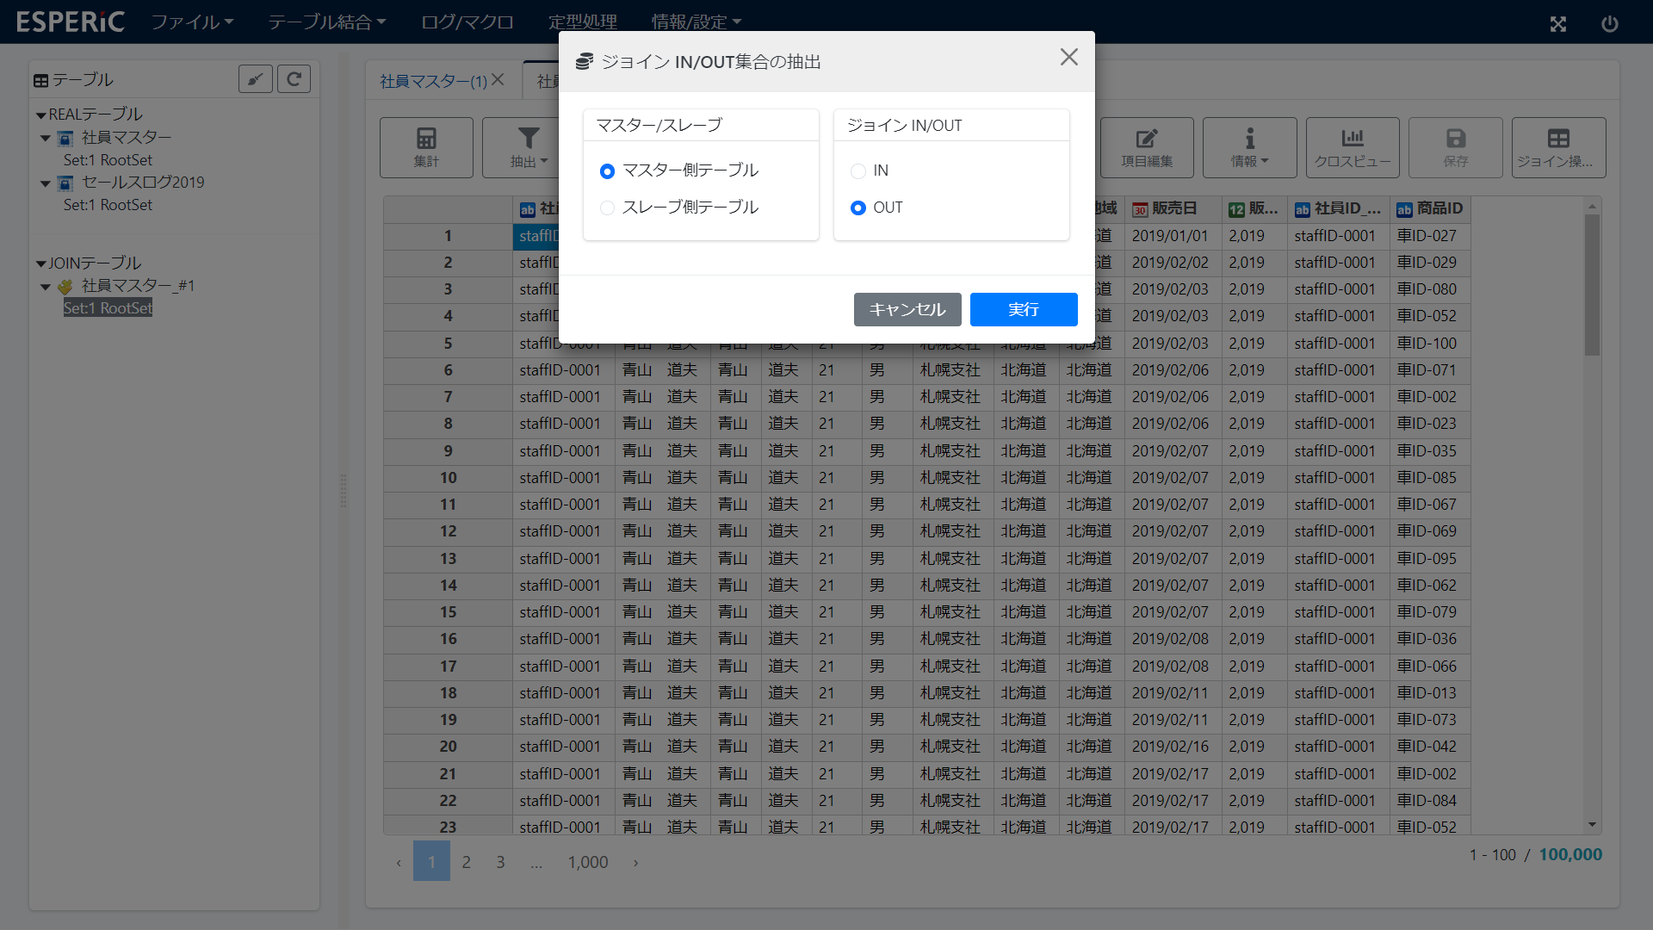Image resolution: width=1653 pixels, height=930 pixels.
Task: Click the 集計 calculator toolbar icon
Action: coord(426,139)
